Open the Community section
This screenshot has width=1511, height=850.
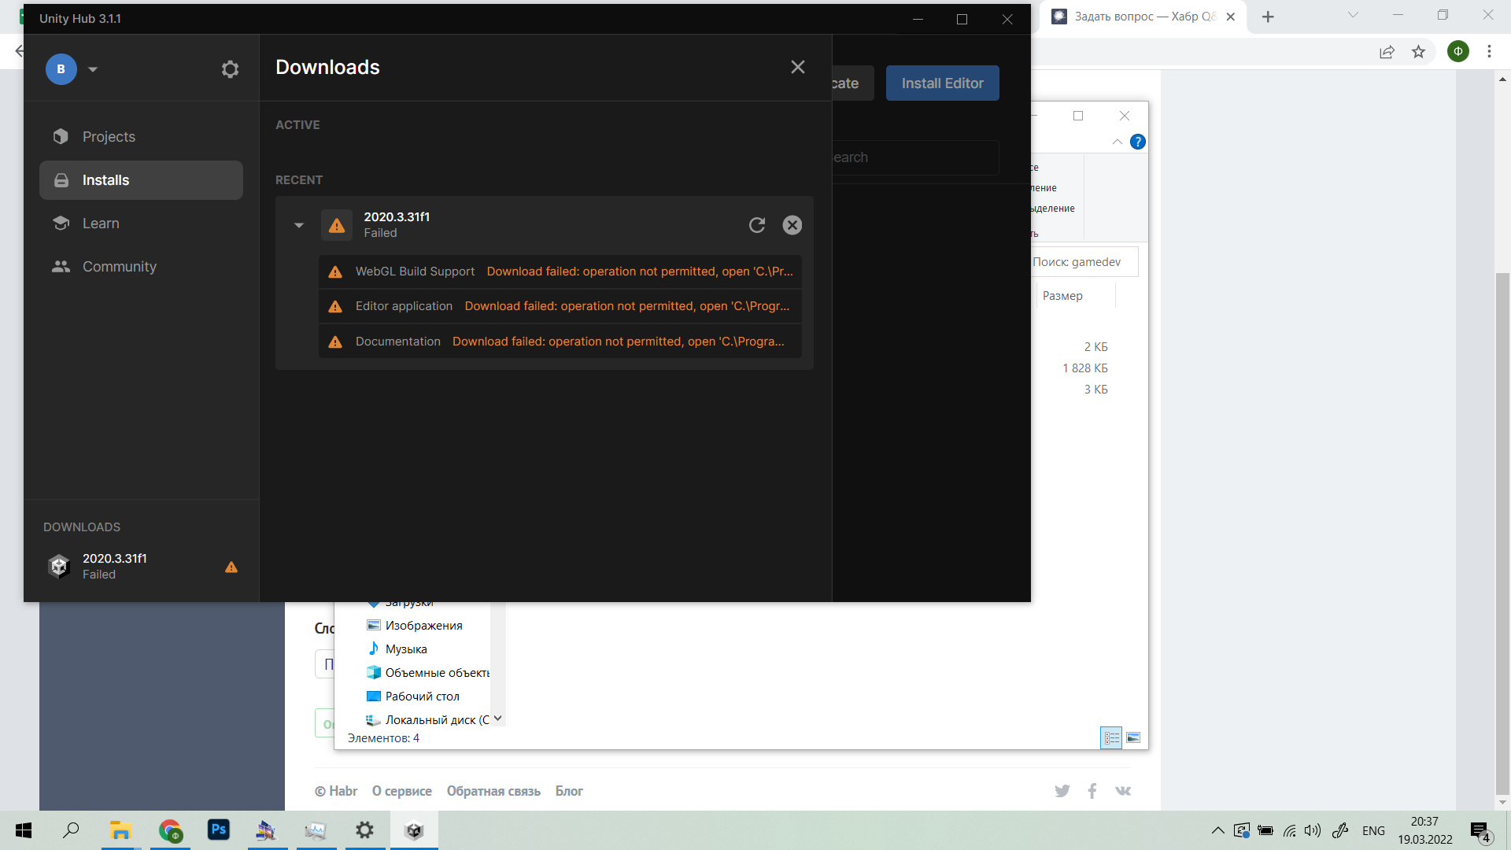pos(141,267)
